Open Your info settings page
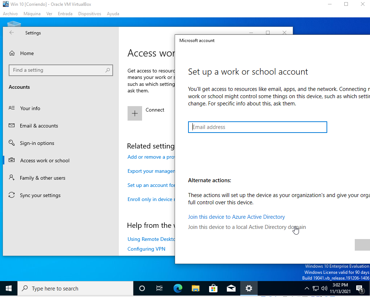370x297 pixels. pos(30,108)
